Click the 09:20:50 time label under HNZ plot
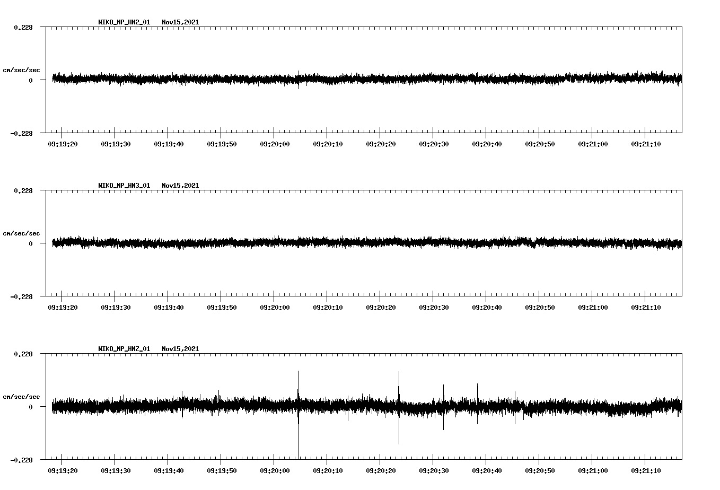This screenshot has height=490, width=720. pos(540,470)
